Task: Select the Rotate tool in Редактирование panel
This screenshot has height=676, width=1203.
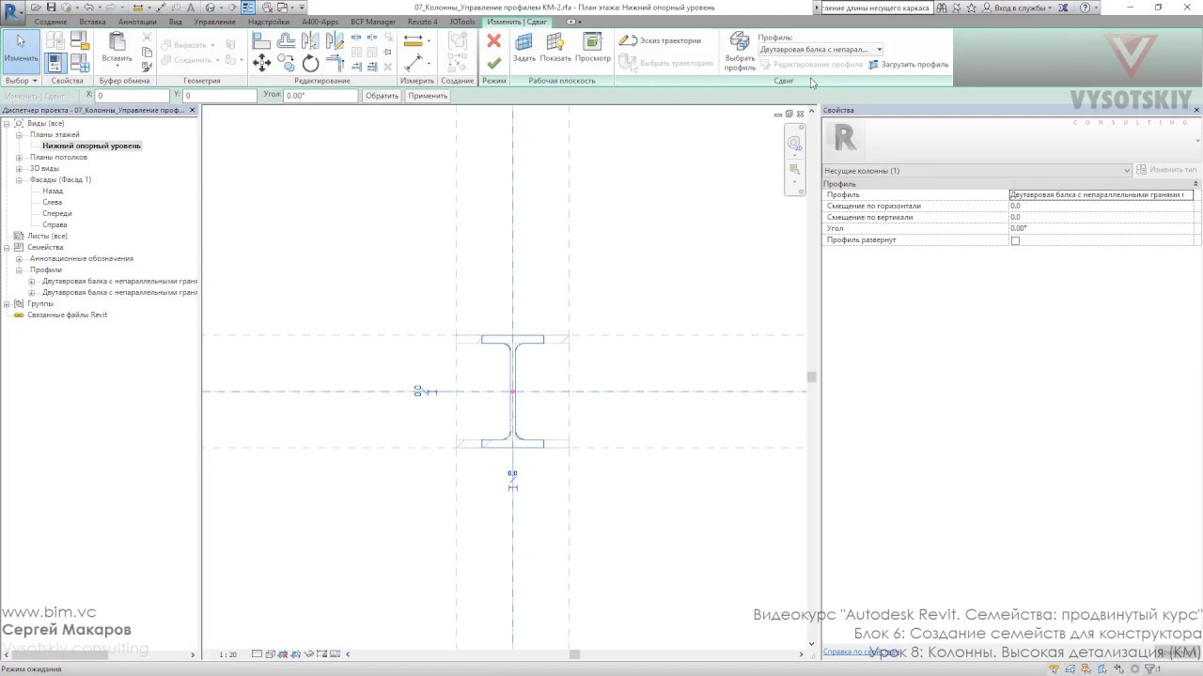Action: [311, 63]
